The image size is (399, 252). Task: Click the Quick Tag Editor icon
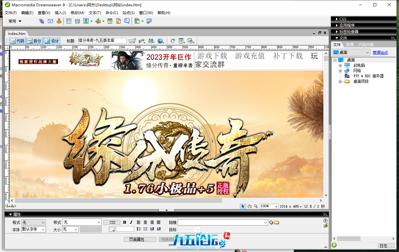(x=326, y=226)
